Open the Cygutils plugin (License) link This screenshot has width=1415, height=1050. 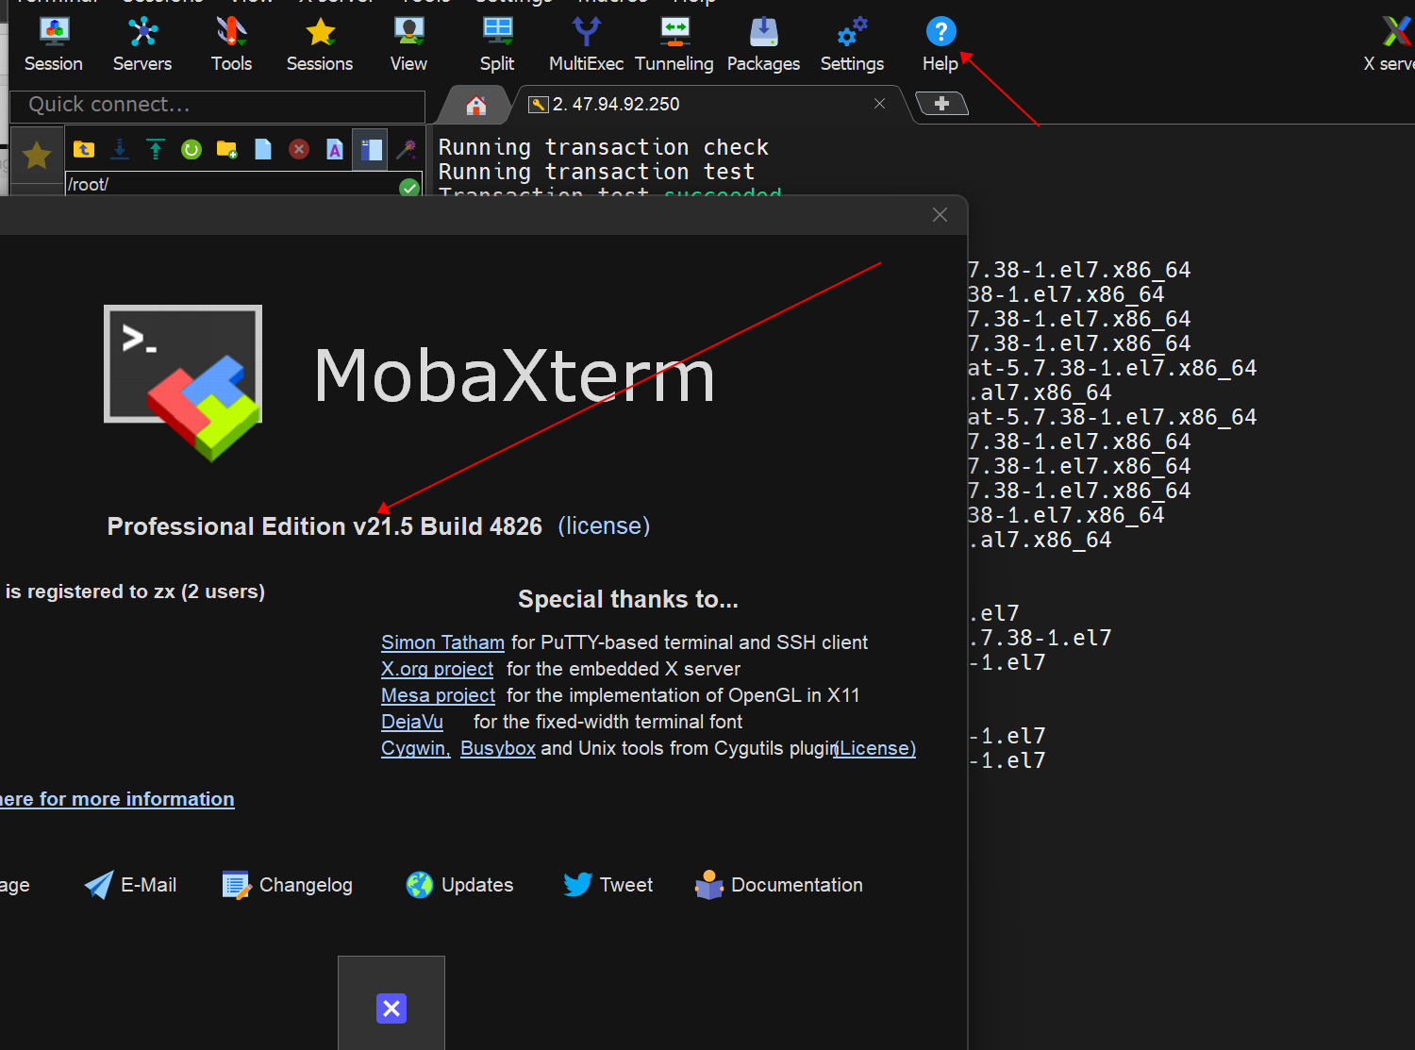(875, 748)
